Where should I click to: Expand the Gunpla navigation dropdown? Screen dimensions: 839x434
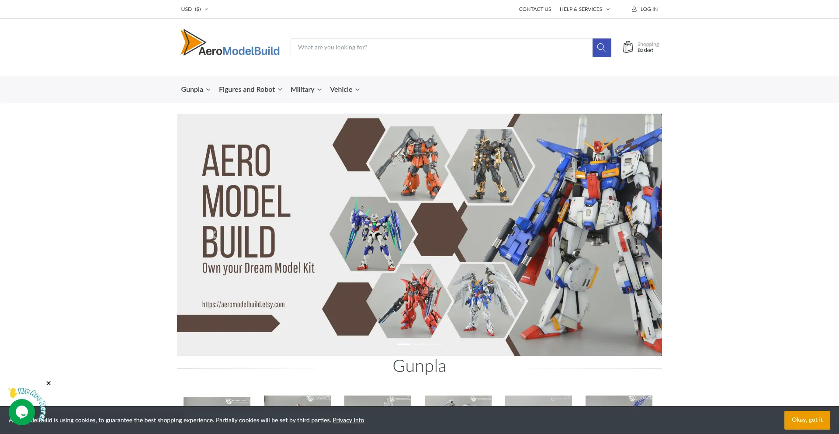pos(195,89)
